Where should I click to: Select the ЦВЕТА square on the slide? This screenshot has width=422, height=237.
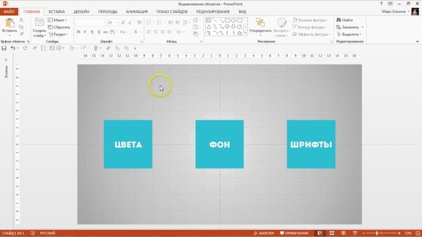pos(128,144)
